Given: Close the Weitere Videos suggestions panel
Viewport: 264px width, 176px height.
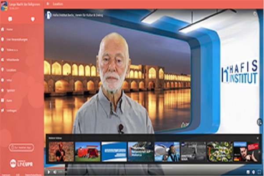Looking at the screenshot, I should pyautogui.click(x=258, y=138).
